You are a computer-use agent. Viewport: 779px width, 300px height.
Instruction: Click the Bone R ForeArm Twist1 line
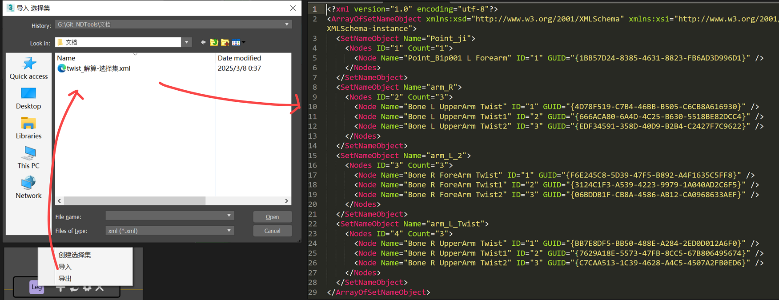tap(557, 185)
